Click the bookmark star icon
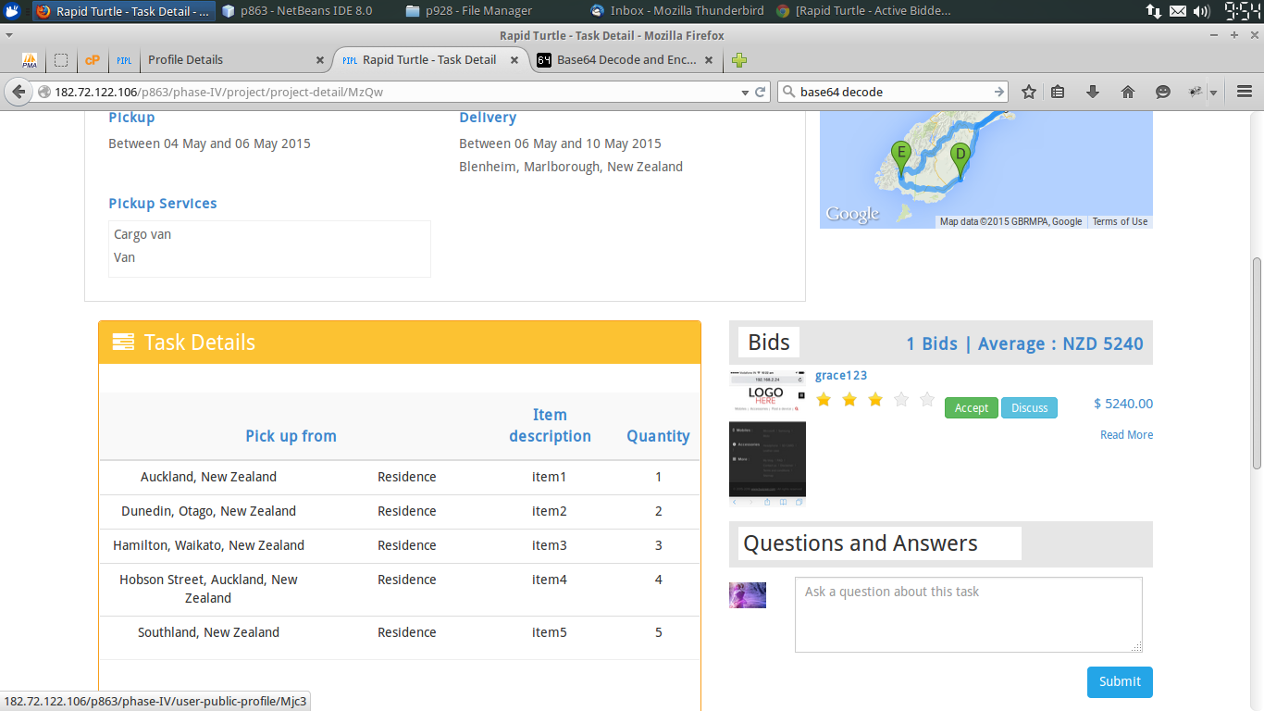Screen dimensions: 1264x711 [x=1028, y=92]
